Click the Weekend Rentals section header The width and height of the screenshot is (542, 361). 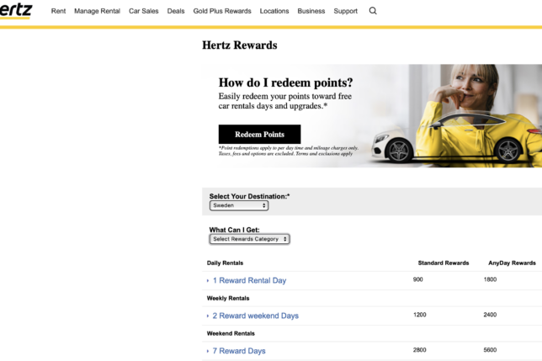click(231, 333)
